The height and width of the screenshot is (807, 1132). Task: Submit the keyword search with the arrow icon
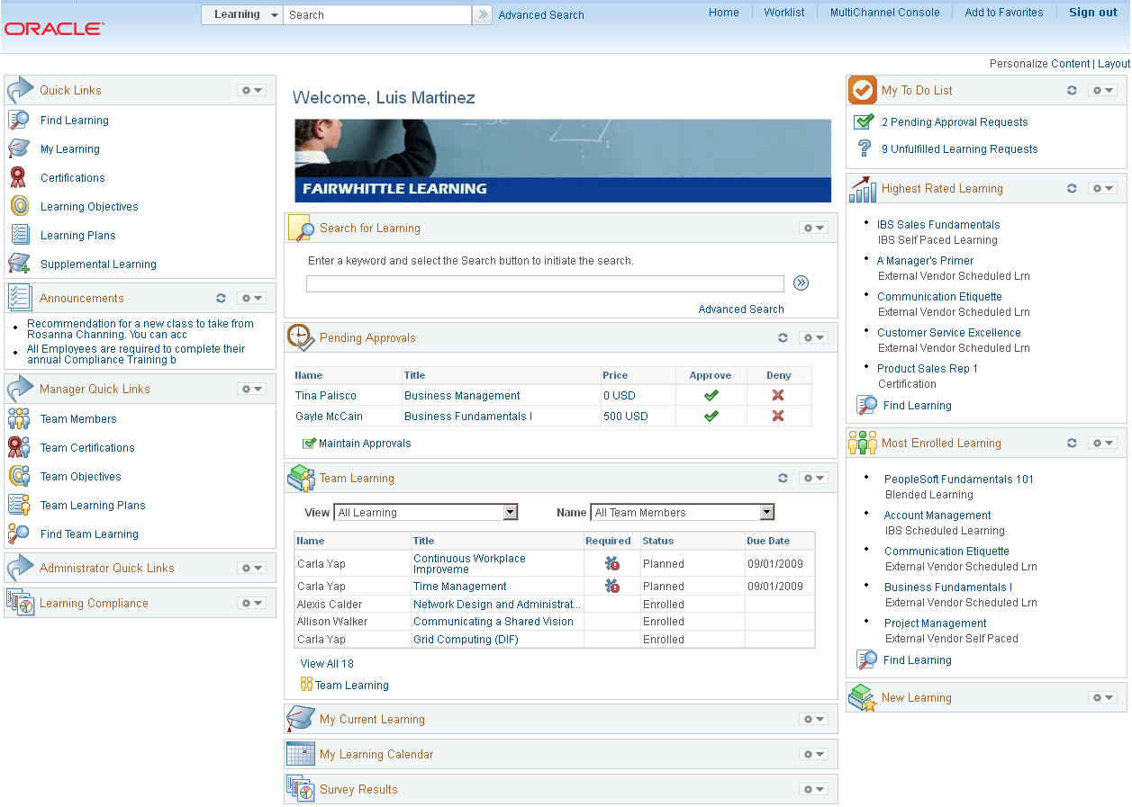pos(801,282)
